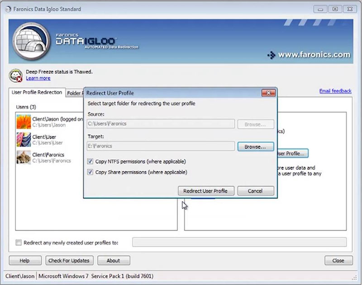This screenshot has width=362, height=285.
Task: Click the Deep Freeze status is Thawed text
Action: pos(59,72)
